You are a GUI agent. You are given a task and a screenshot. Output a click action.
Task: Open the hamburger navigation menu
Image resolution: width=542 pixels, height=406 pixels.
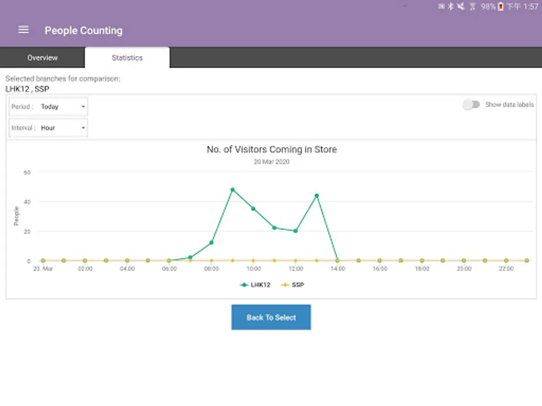[x=23, y=30]
